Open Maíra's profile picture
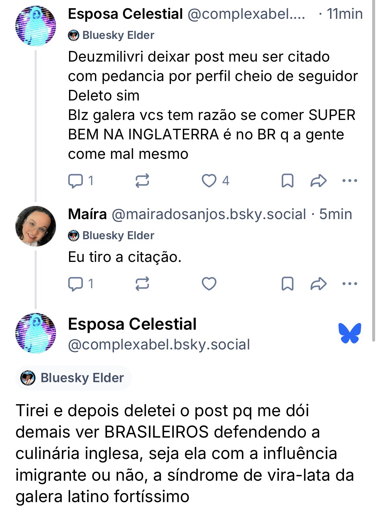The height and width of the screenshot is (517, 379). (36, 226)
